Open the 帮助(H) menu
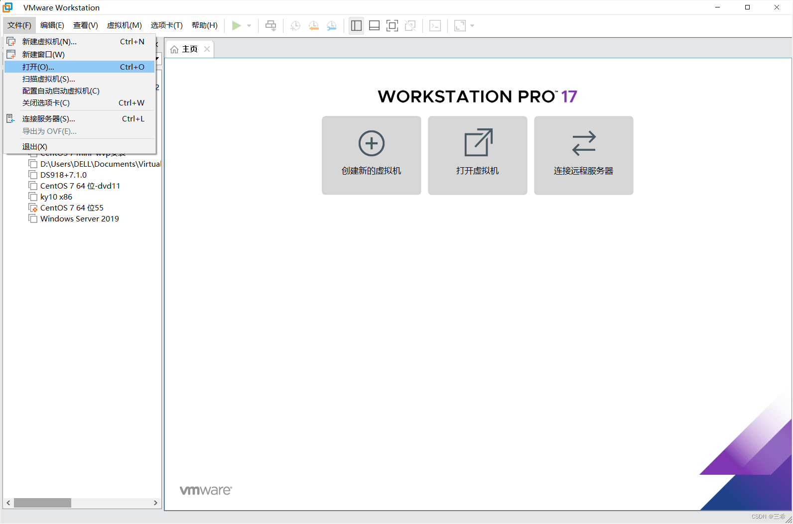This screenshot has height=524, width=793. [205, 25]
